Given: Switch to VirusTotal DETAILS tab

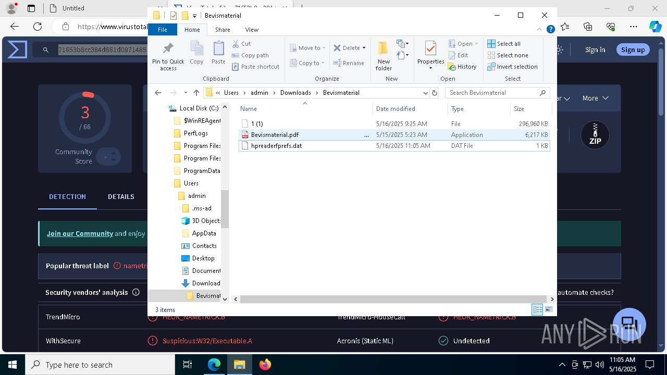Looking at the screenshot, I should pyautogui.click(x=121, y=196).
